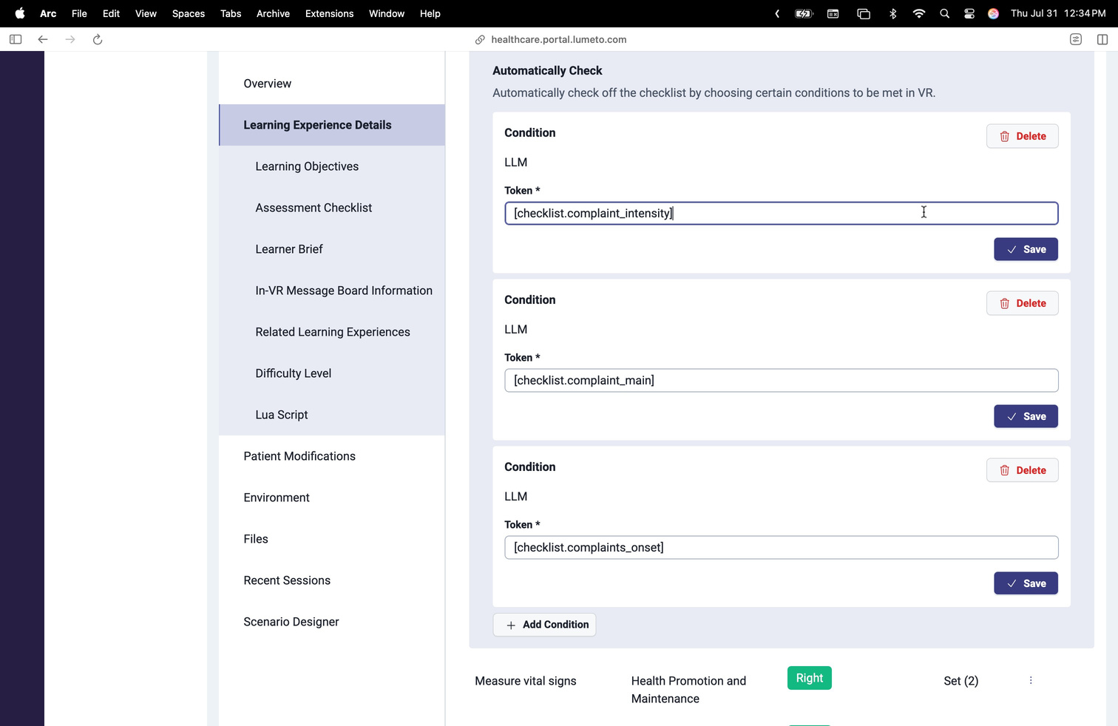1118x726 pixels.
Task: Click the Wi-Fi status icon
Action: coord(919,13)
